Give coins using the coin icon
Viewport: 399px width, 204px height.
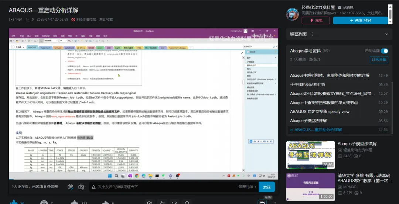click(x=44, y=202)
